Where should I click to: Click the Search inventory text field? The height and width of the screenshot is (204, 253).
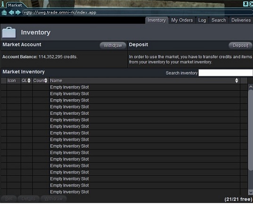tap(226, 73)
